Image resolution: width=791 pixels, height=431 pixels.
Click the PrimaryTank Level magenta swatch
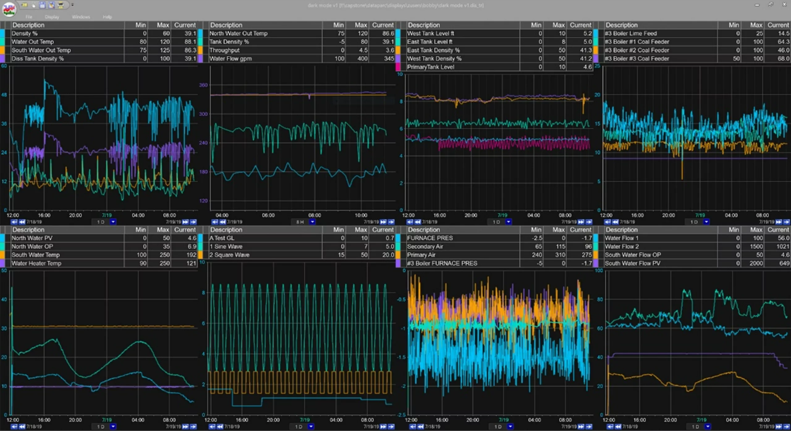pyautogui.click(x=398, y=67)
